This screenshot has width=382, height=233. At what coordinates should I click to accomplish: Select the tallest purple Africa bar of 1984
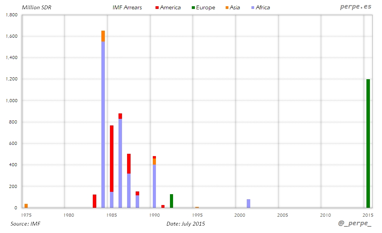(x=103, y=124)
